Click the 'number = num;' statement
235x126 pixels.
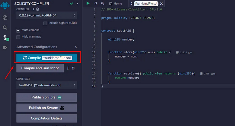[x=126, y=56]
